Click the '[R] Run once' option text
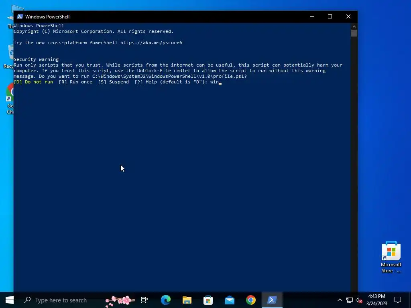The height and width of the screenshot is (308, 411). [75, 82]
